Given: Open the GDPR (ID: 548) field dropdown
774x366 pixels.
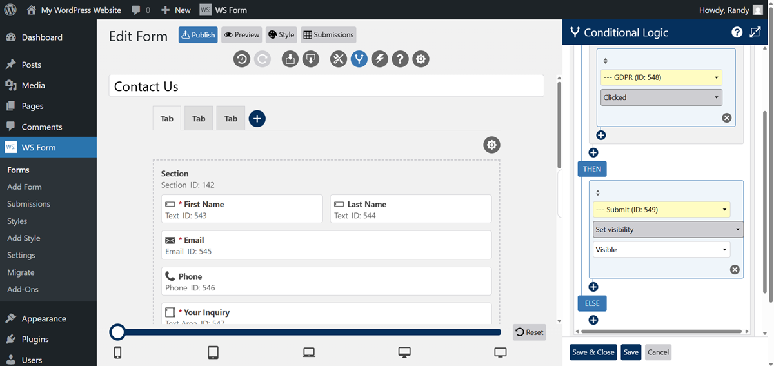Looking at the screenshot, I should [x=661, y=77].
